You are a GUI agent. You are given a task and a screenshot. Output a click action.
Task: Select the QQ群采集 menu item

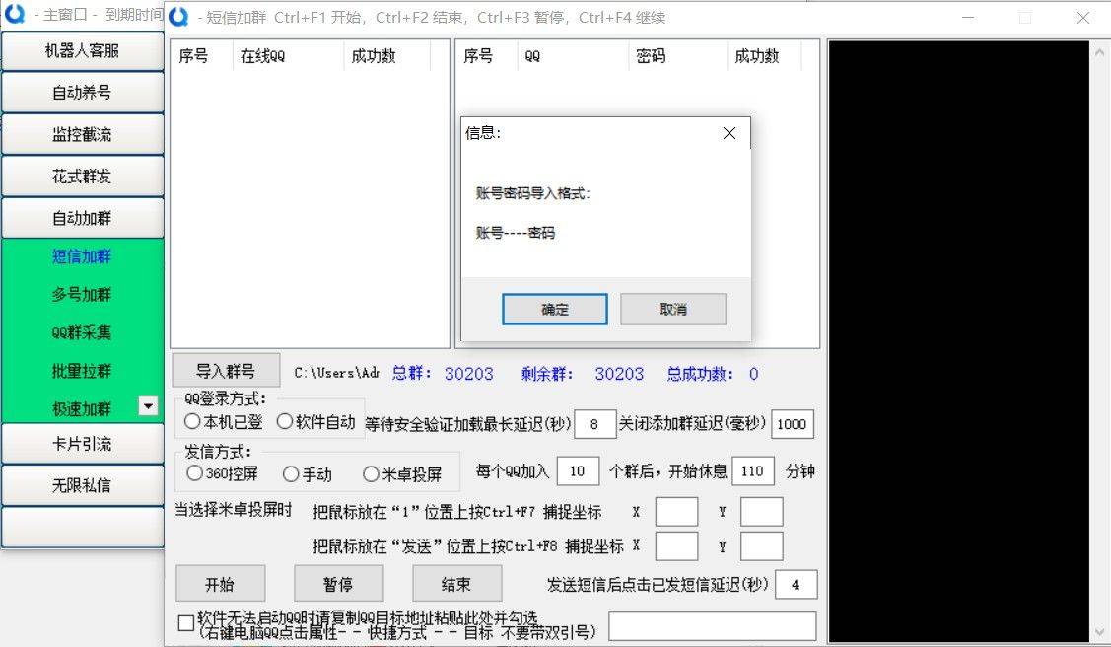coord(82,333)
